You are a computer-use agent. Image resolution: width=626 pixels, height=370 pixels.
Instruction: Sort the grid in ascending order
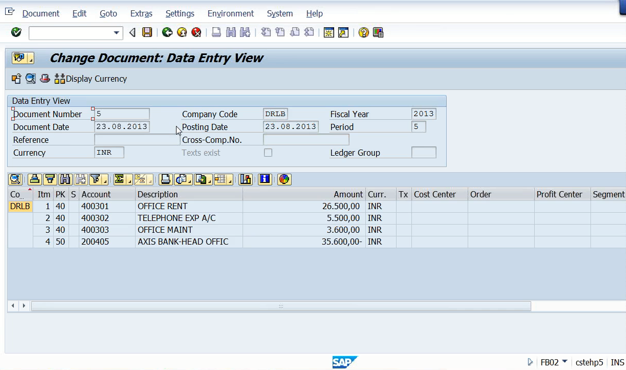(34, 179)
